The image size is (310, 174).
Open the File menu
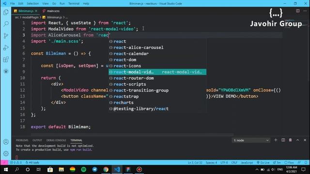12,3
